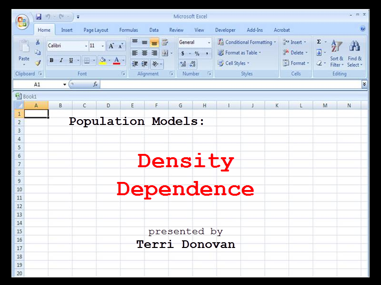Toggle Wrap Text in Alignment group
The image size is (381, 285).
(165, 42)
